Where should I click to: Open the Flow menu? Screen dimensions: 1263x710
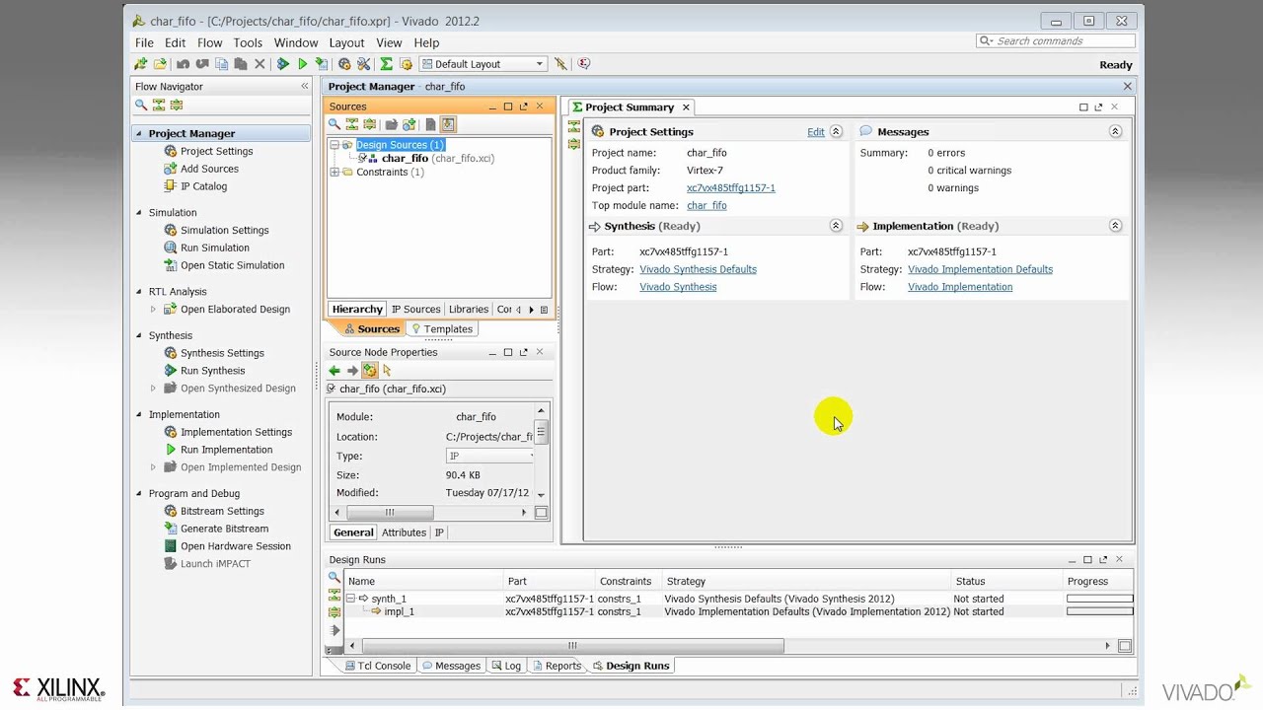coord(209,42)
